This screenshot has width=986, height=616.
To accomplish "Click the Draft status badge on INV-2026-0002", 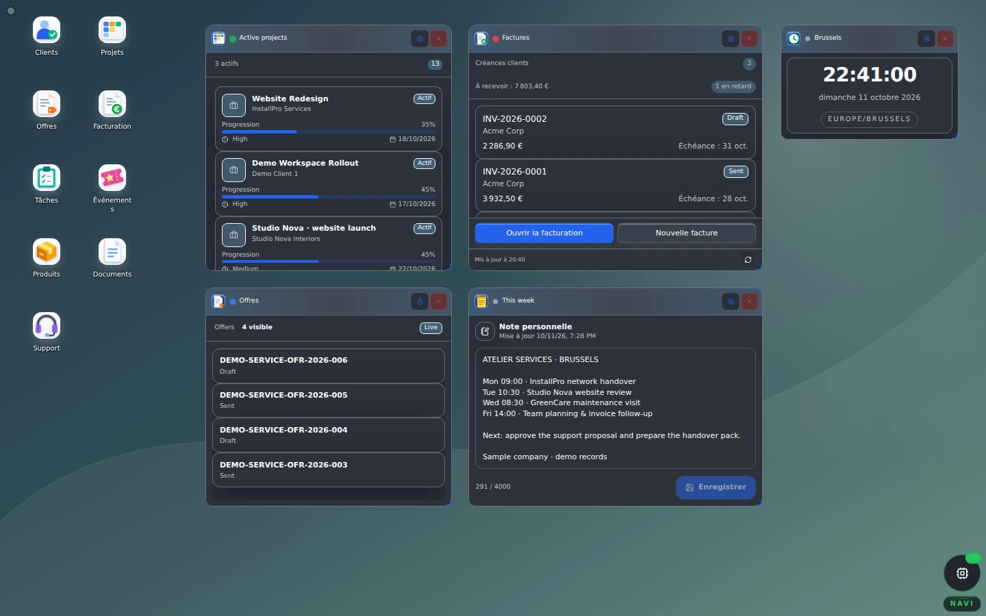I will (735, 119).
